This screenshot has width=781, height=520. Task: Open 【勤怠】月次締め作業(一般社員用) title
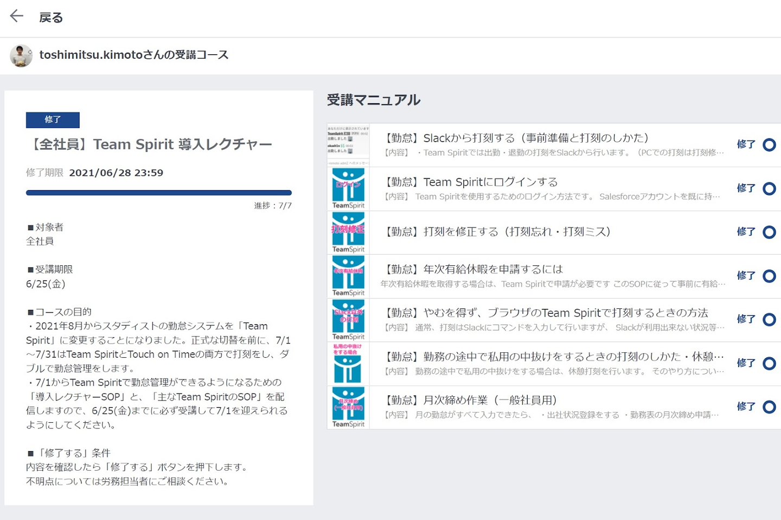tap(471, 400)
